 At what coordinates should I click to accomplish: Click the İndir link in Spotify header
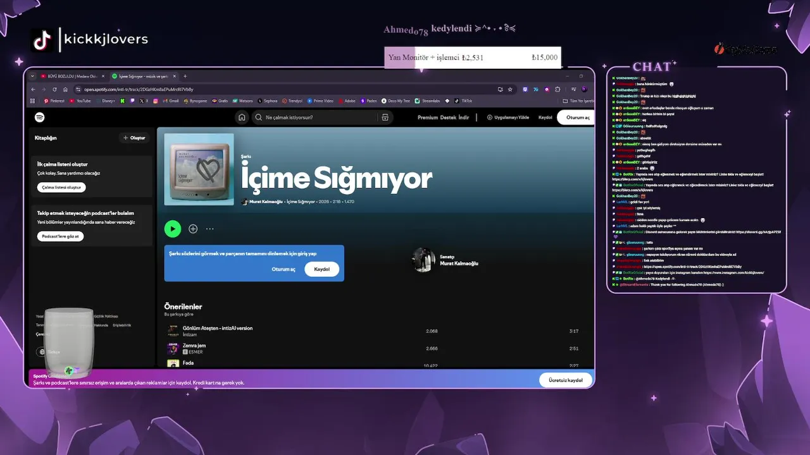coord(464,118)
